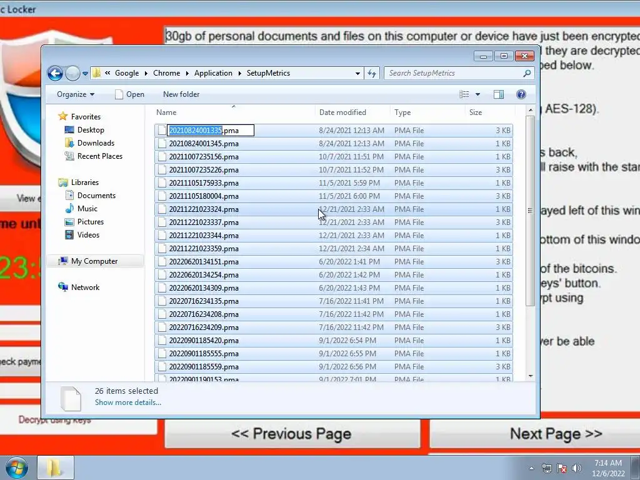Sort by Date modified column

(352, 112)
